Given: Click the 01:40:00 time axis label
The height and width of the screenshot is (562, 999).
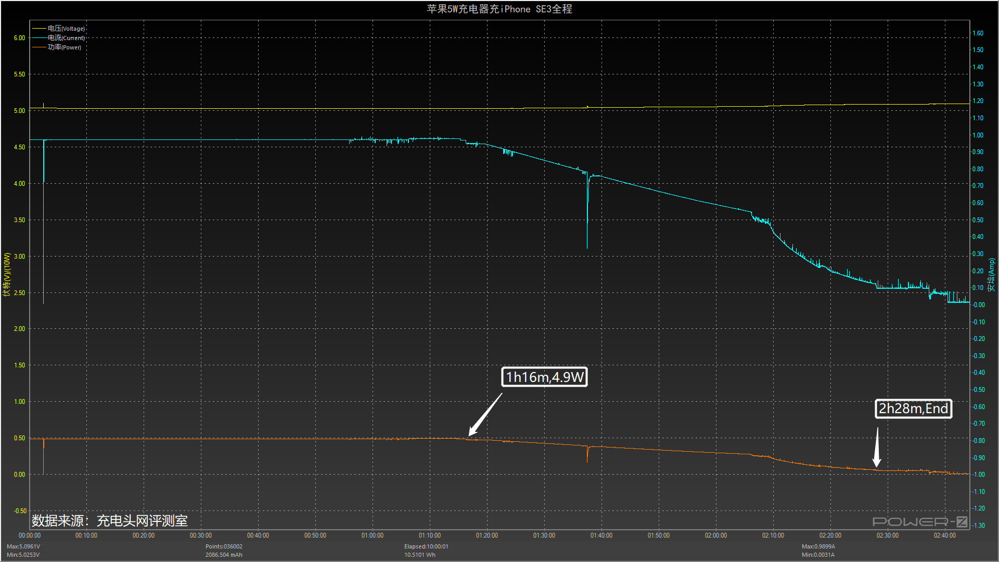Looking at the screenshot, I should tap(601, 535).
